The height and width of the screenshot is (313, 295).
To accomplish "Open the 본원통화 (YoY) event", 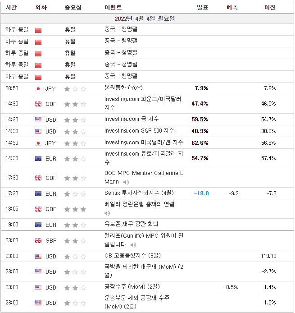I will click(x=123, y=88).
